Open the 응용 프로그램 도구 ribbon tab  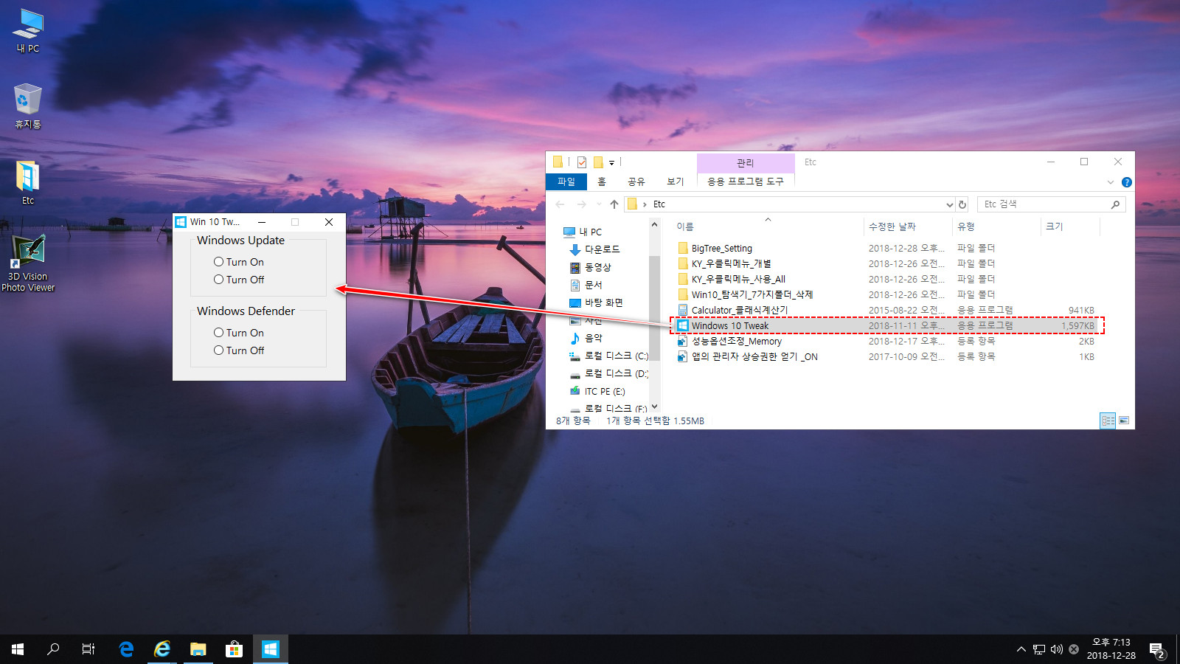click(x=746, y=181)
